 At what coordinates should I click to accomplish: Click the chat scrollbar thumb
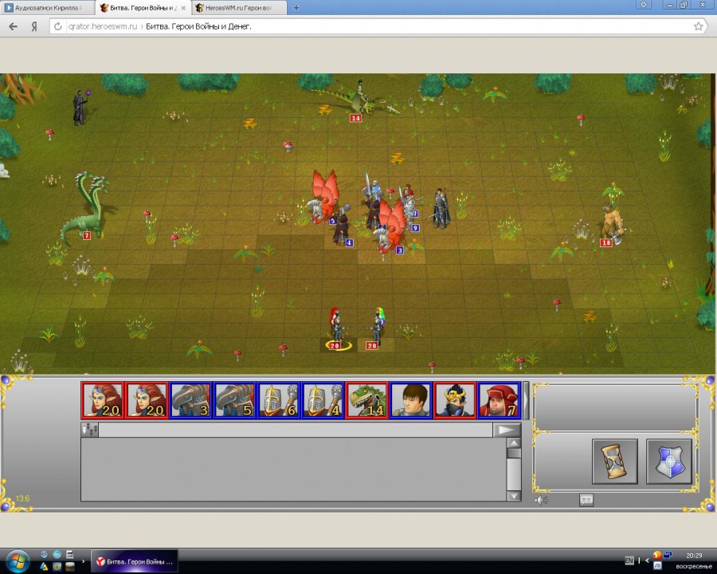click(x=514, y=453)
